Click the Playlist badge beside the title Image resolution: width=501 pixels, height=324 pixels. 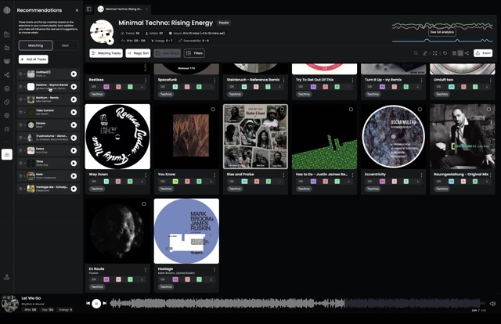click(x=224, y=23)
